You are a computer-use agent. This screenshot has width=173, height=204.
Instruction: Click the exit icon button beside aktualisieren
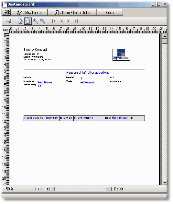pyautogui.click(x=6, y=12)
